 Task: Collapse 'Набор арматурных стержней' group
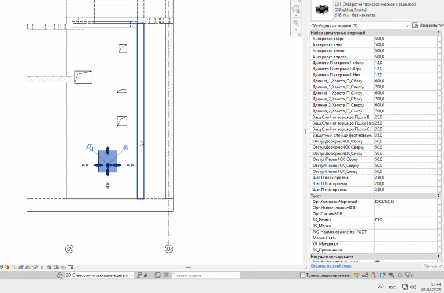click(x=438, y=33)
